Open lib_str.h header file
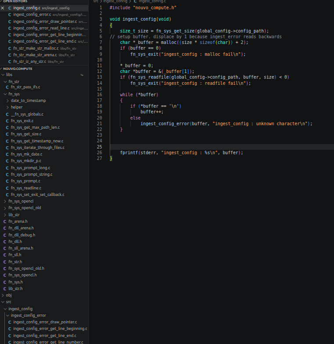This screenshot has height=344, width=334. click(x=15, y=289)
